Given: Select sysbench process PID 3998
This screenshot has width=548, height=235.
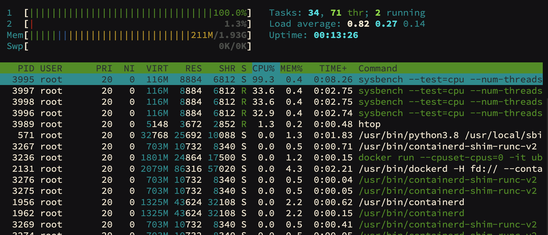Looking at the screenshot, I should tap(271, 102).
